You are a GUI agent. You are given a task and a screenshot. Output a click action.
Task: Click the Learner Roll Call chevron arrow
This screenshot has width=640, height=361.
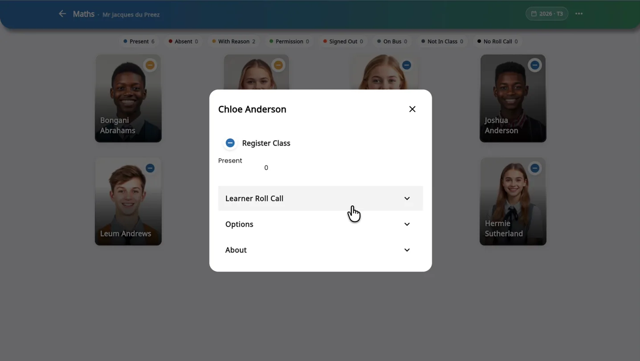407,198
